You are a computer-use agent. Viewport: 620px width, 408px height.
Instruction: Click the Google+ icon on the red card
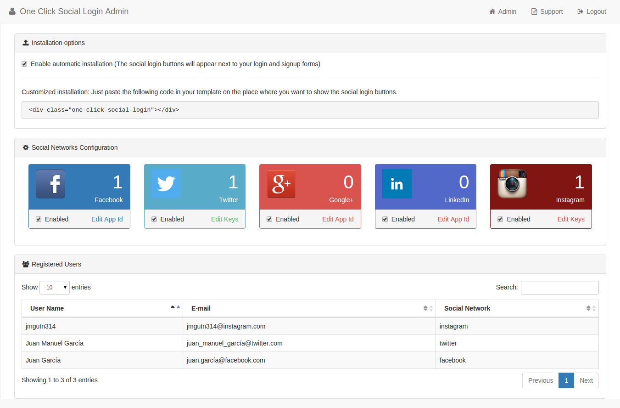click(x=281, y=184)
